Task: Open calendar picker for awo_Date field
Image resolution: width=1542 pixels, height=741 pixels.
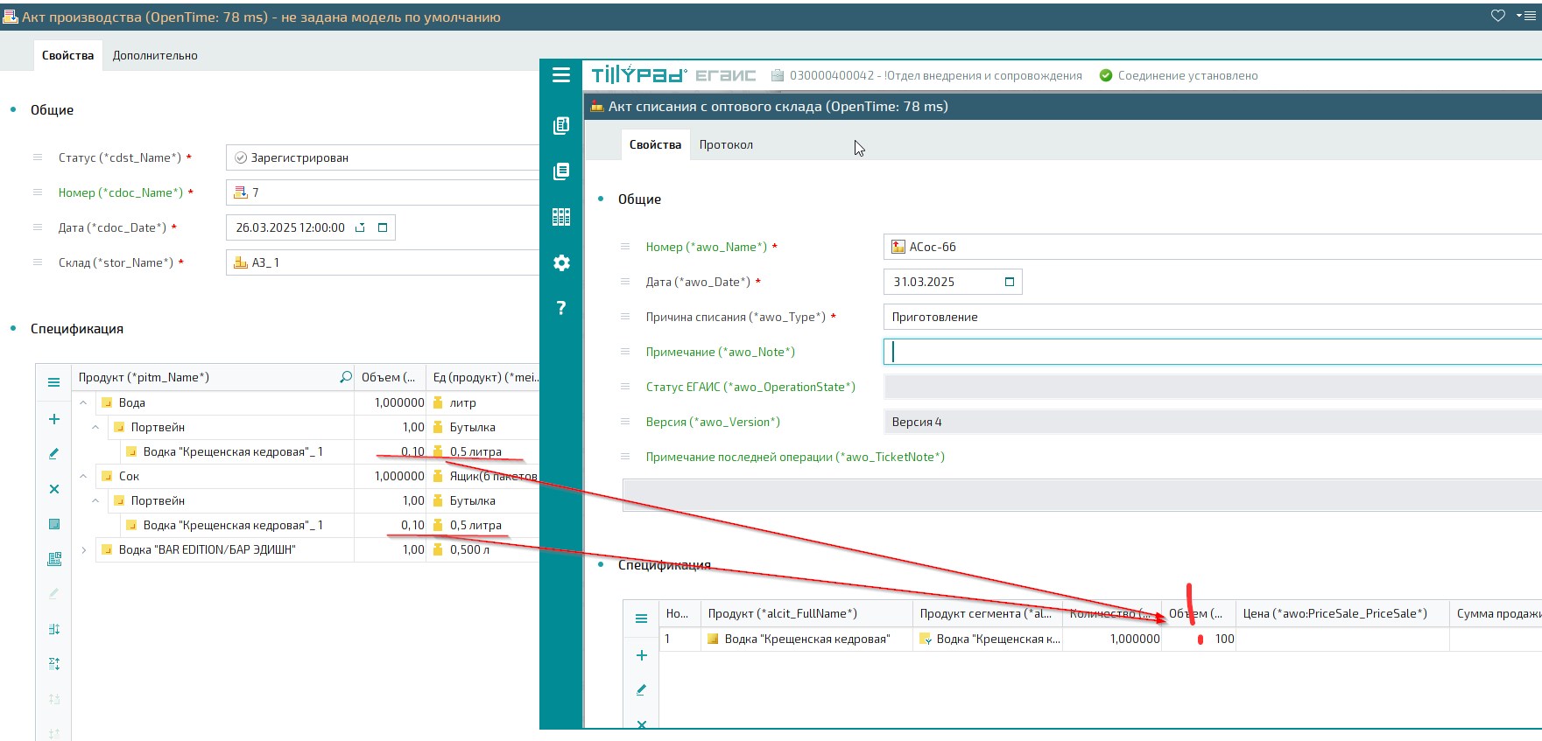Action: (1009, 282)
